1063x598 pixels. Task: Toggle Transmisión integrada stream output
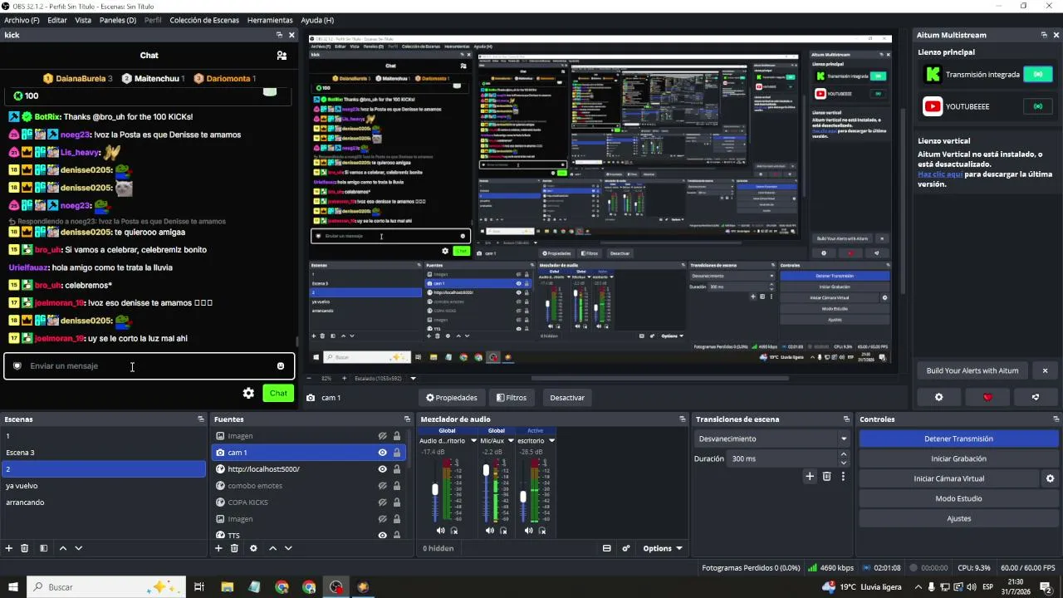pos(1037,75)
